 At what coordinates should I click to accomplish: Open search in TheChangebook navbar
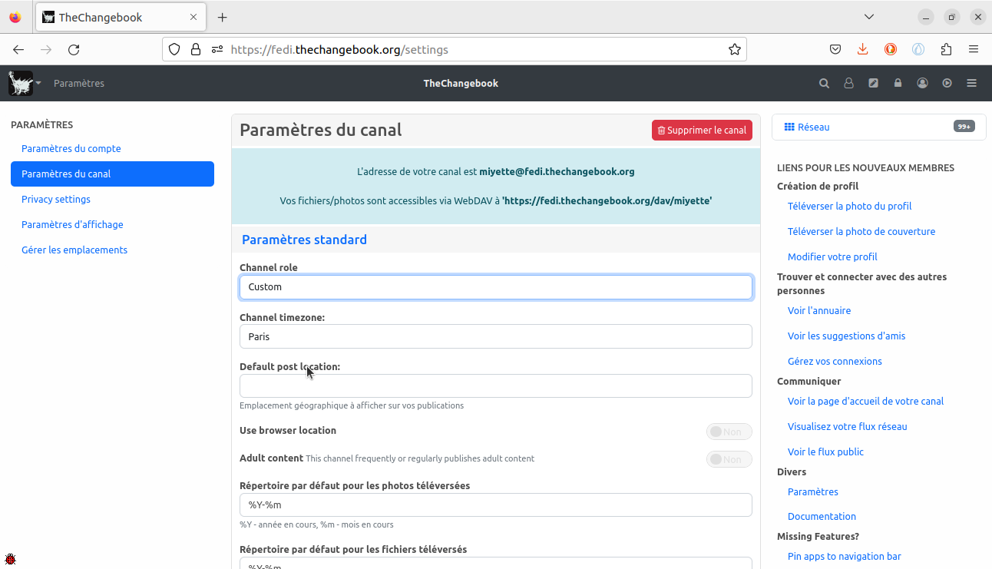pyautogui.click(x=824, y=84)
